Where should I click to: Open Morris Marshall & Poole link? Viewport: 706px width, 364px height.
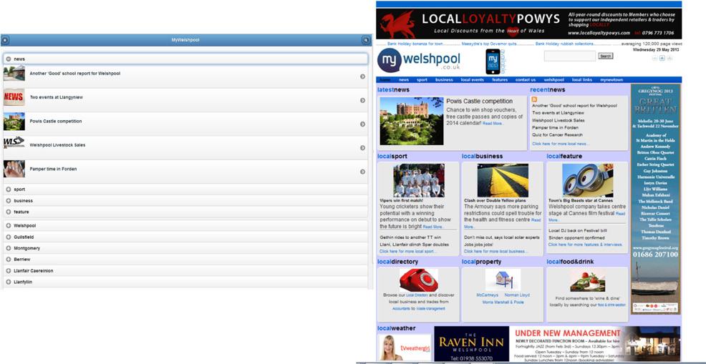(x=503, y=302)
